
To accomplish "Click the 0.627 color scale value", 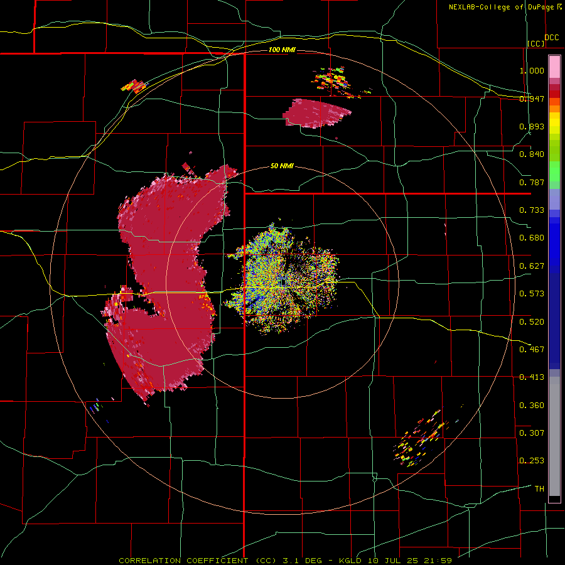I will (x=532, y=266).
